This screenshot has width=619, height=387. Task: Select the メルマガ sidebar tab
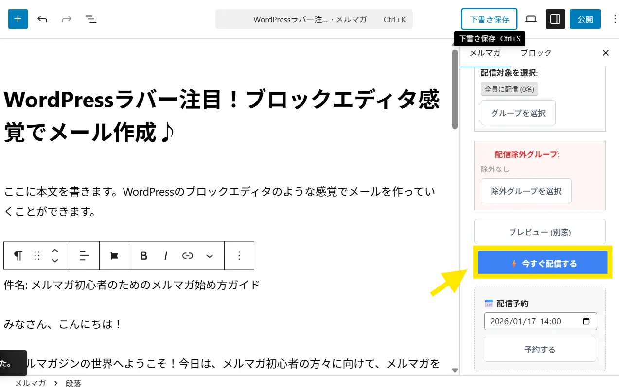coord(485,53)
